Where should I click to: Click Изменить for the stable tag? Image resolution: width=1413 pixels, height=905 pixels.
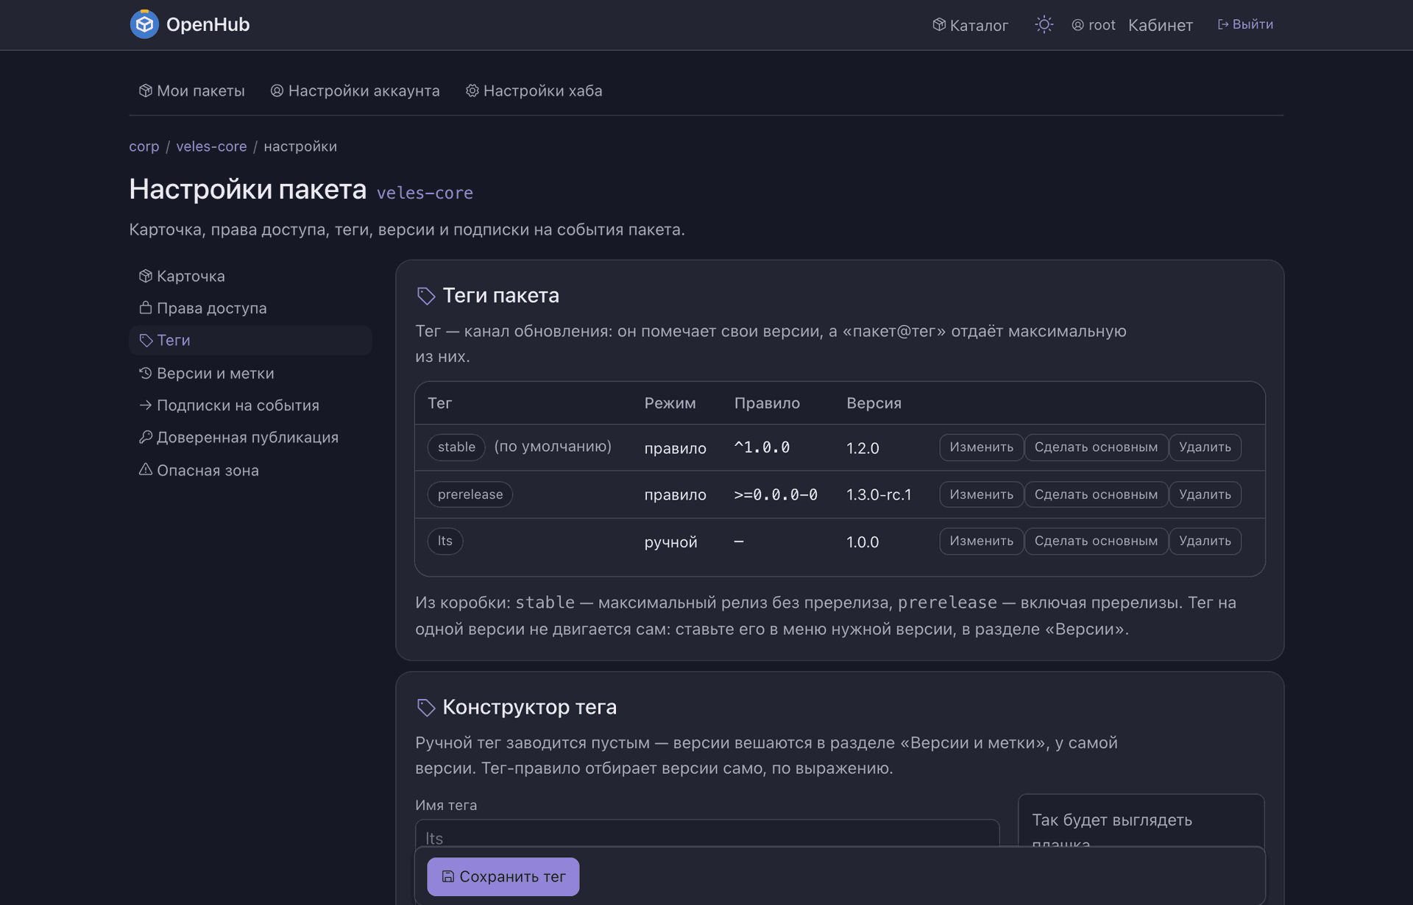(981, 447)
